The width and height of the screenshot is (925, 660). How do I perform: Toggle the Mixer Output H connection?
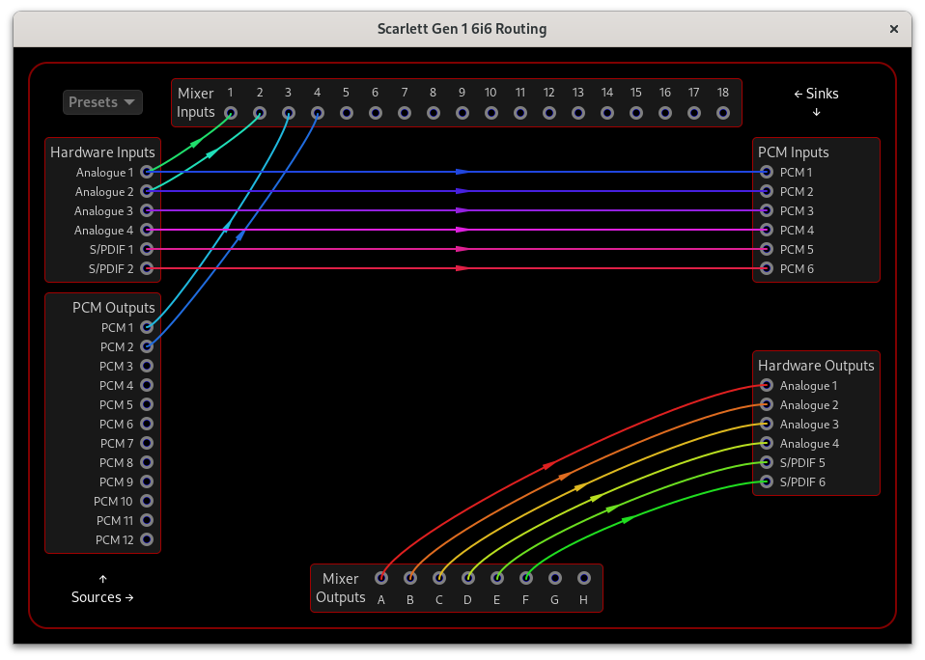coord(583,578)
